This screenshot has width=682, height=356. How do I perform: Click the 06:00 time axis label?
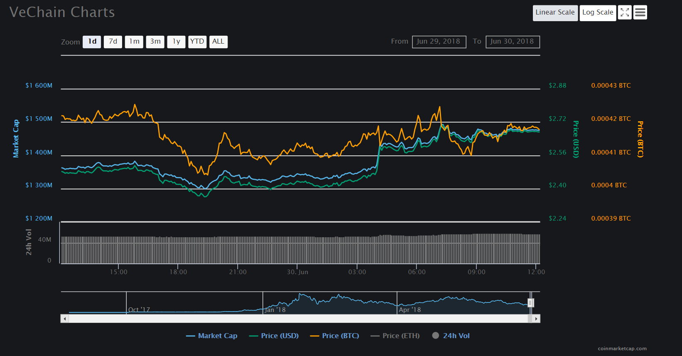pyautogui.click(x=417, y=272)
